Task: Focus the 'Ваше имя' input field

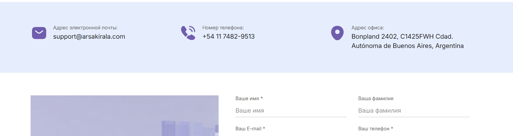Action: pyautogui.click(x=291, y=110)
